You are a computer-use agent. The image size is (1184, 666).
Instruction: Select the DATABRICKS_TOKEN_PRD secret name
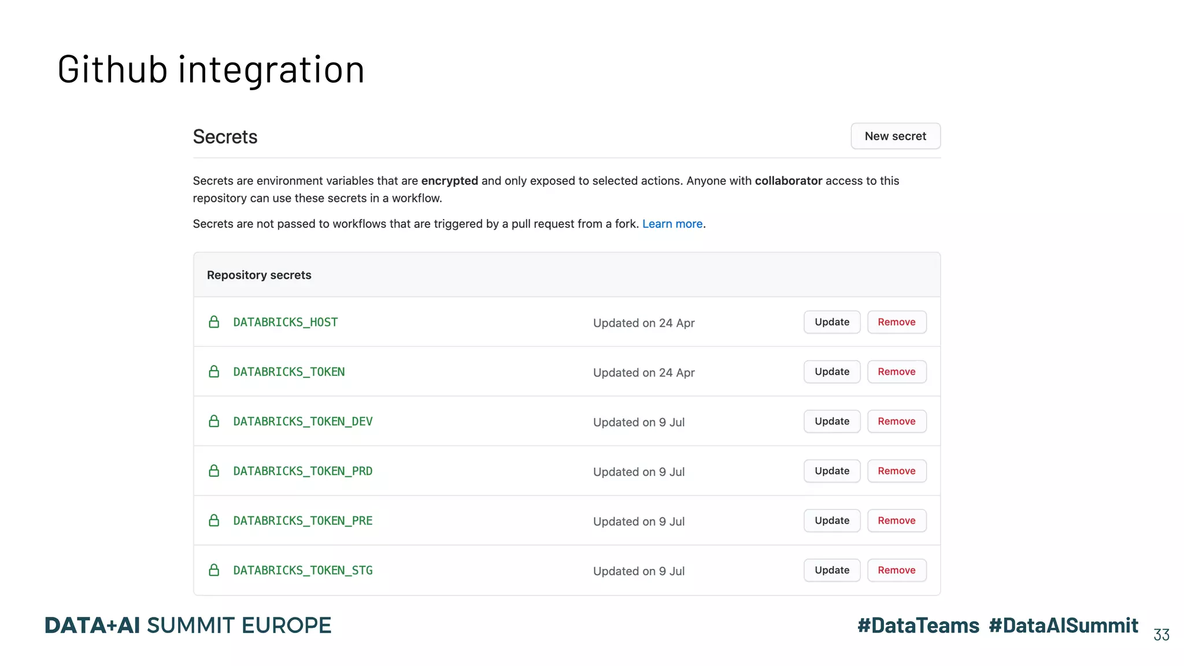point(303,471)
